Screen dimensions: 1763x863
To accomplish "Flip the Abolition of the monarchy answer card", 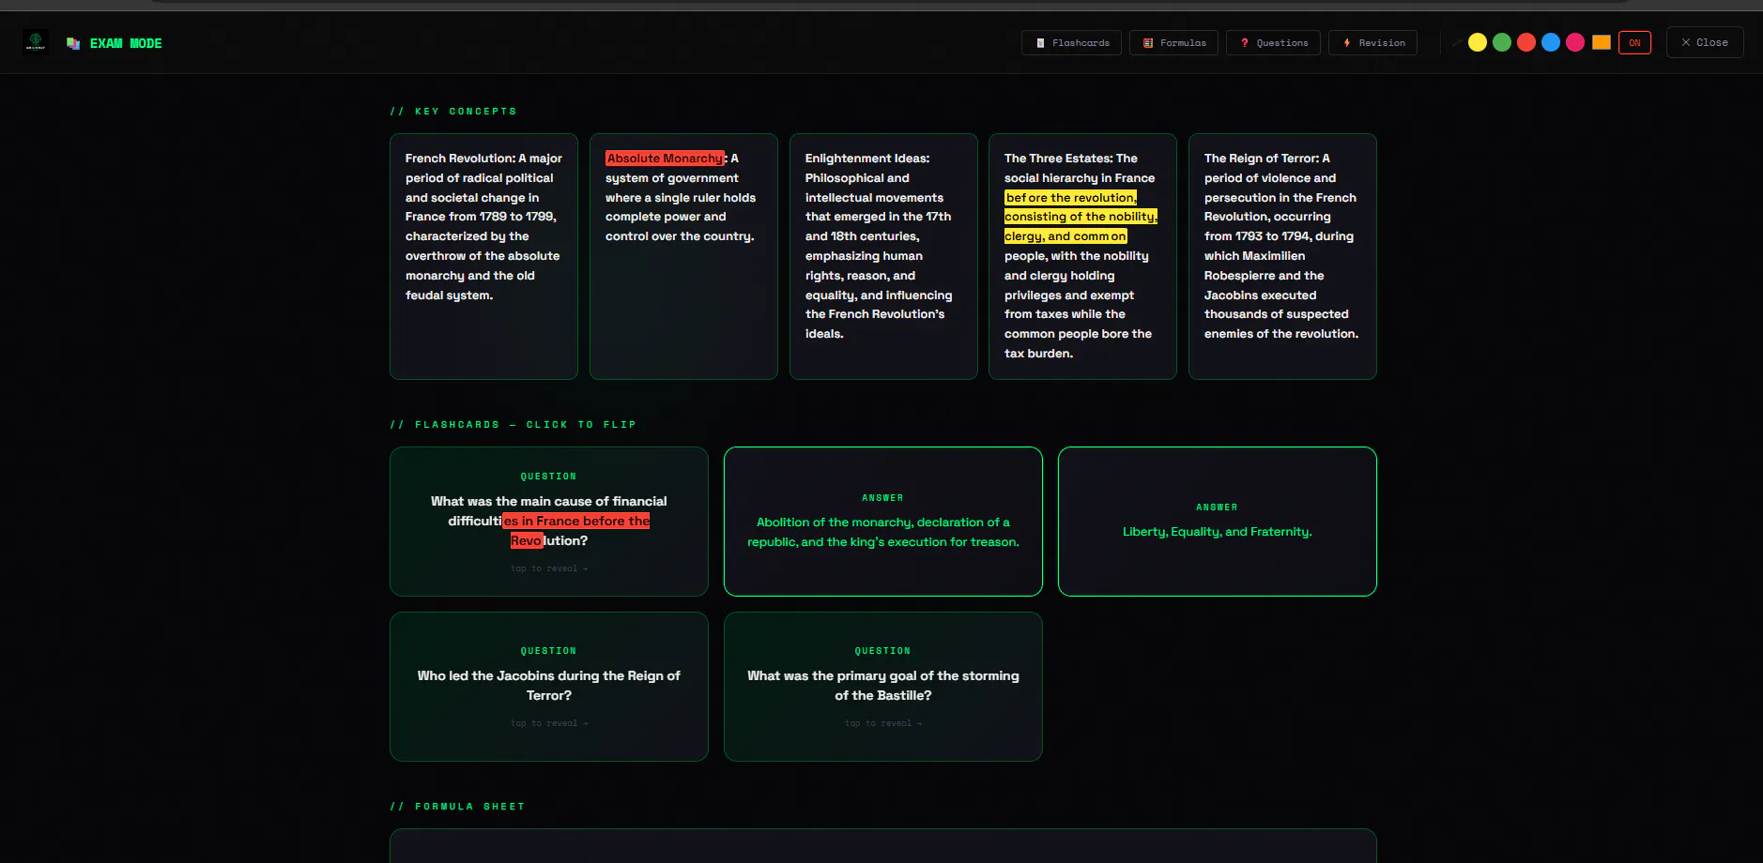I will pos(883,522).
